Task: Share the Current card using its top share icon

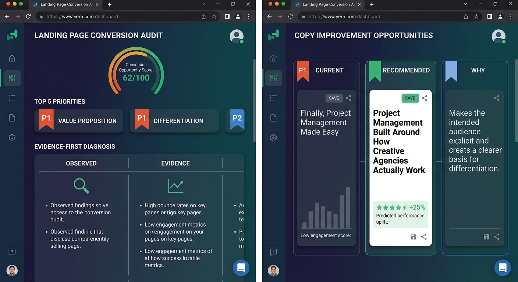Action: [x=349, y=98]
